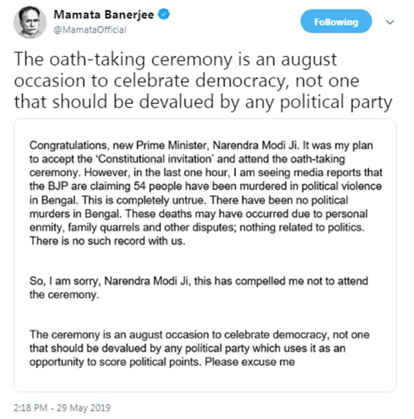Screen dimensions: 414x419
Task: Toggle the Following button
Action: (x=336, y=22)
